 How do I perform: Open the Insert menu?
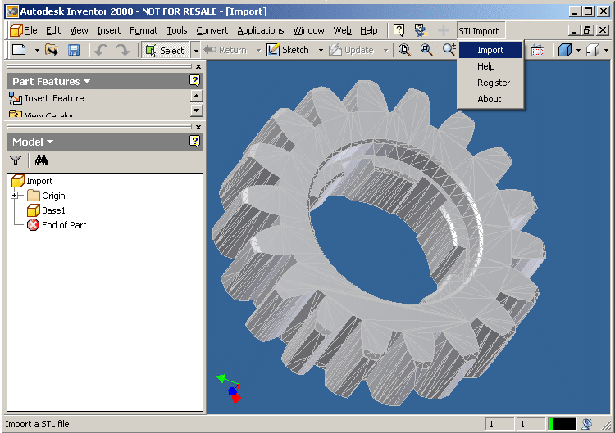[108, 30]
